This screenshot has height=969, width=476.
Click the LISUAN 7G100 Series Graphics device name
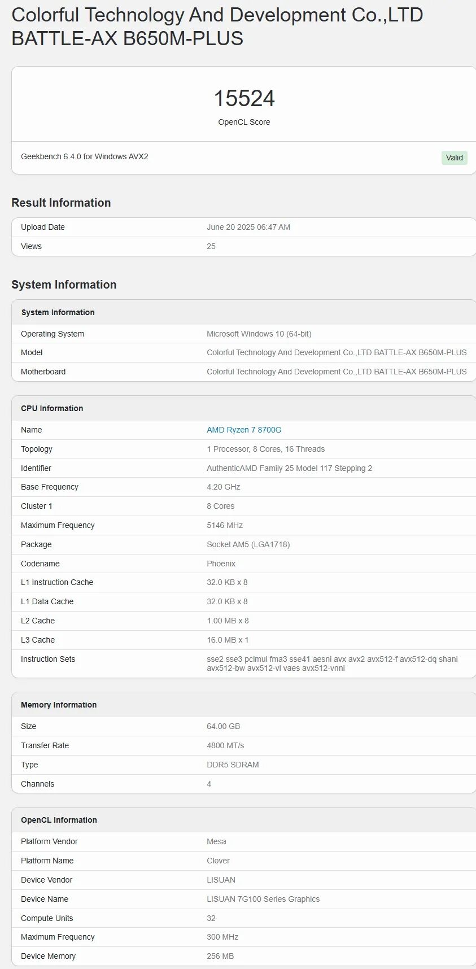263,899
